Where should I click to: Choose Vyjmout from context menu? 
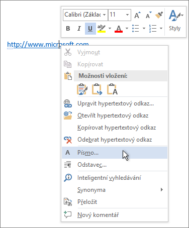(115, 52)
